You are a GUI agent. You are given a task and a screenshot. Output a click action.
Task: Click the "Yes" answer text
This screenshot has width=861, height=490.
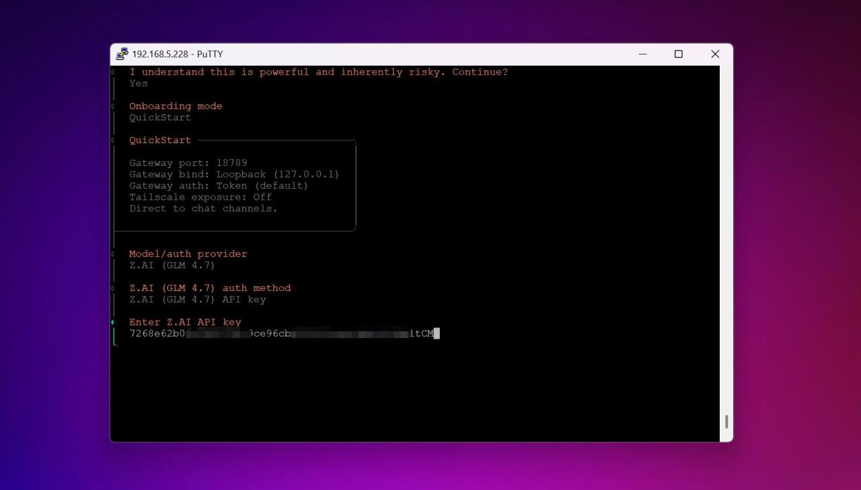click(x=139, y=83)
